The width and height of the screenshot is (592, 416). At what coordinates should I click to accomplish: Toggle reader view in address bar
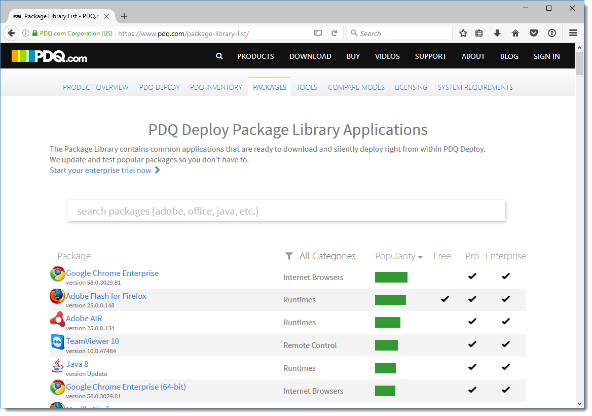coord(318,33)
